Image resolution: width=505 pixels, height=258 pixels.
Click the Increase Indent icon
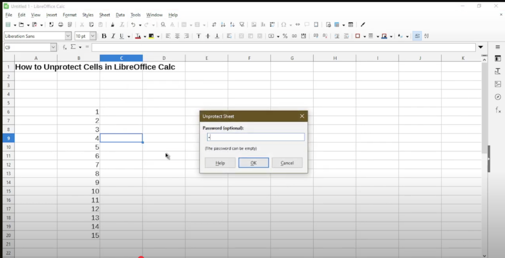coord(337,36)
